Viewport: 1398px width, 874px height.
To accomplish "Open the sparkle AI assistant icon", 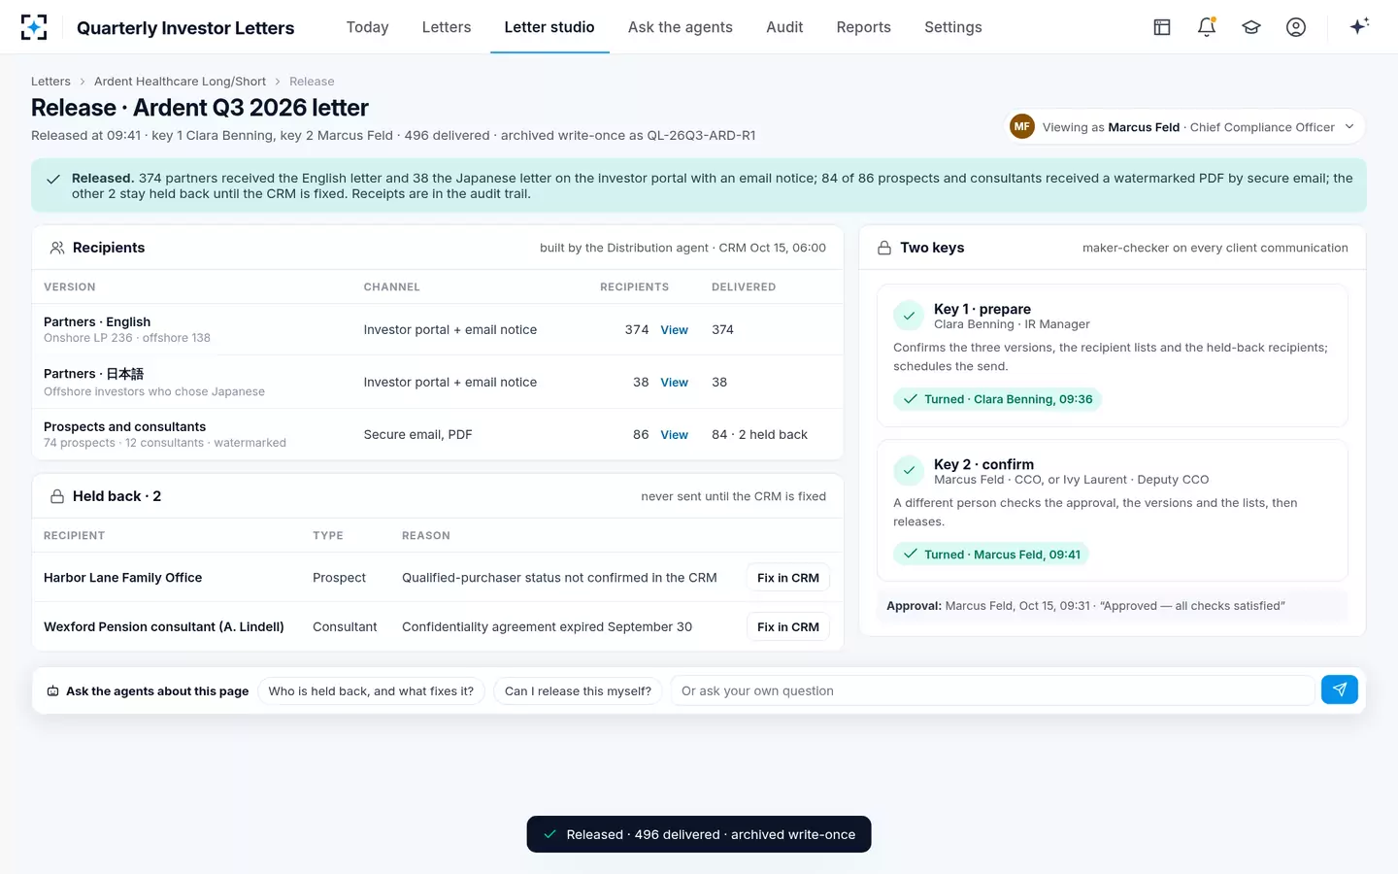I will 1359,26.
